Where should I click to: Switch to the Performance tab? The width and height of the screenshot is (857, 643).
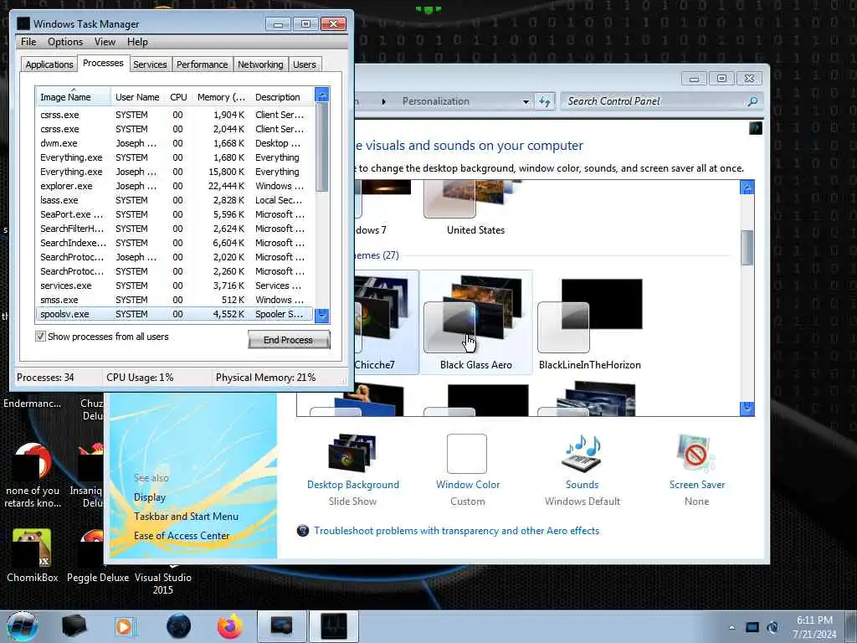[203, 64]
